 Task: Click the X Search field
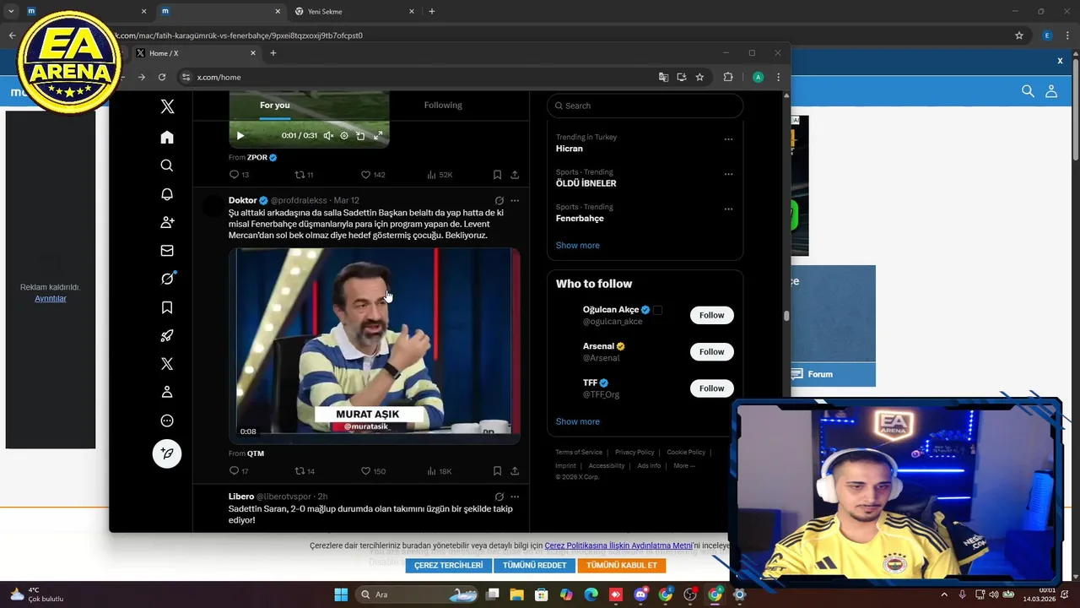(x=645, y=106)
